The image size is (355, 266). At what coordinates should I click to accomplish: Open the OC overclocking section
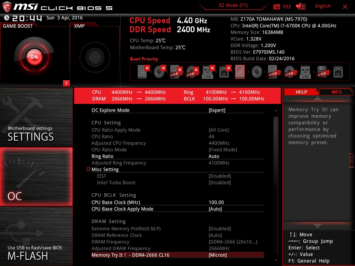(36, 177)
